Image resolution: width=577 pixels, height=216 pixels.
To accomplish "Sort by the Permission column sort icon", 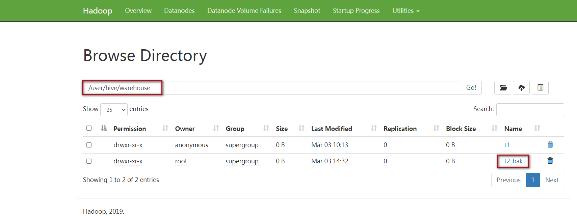I will click(165, 128).
